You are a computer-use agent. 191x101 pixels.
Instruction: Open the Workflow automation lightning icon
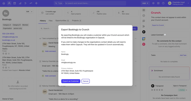click(x=36, y=3)
